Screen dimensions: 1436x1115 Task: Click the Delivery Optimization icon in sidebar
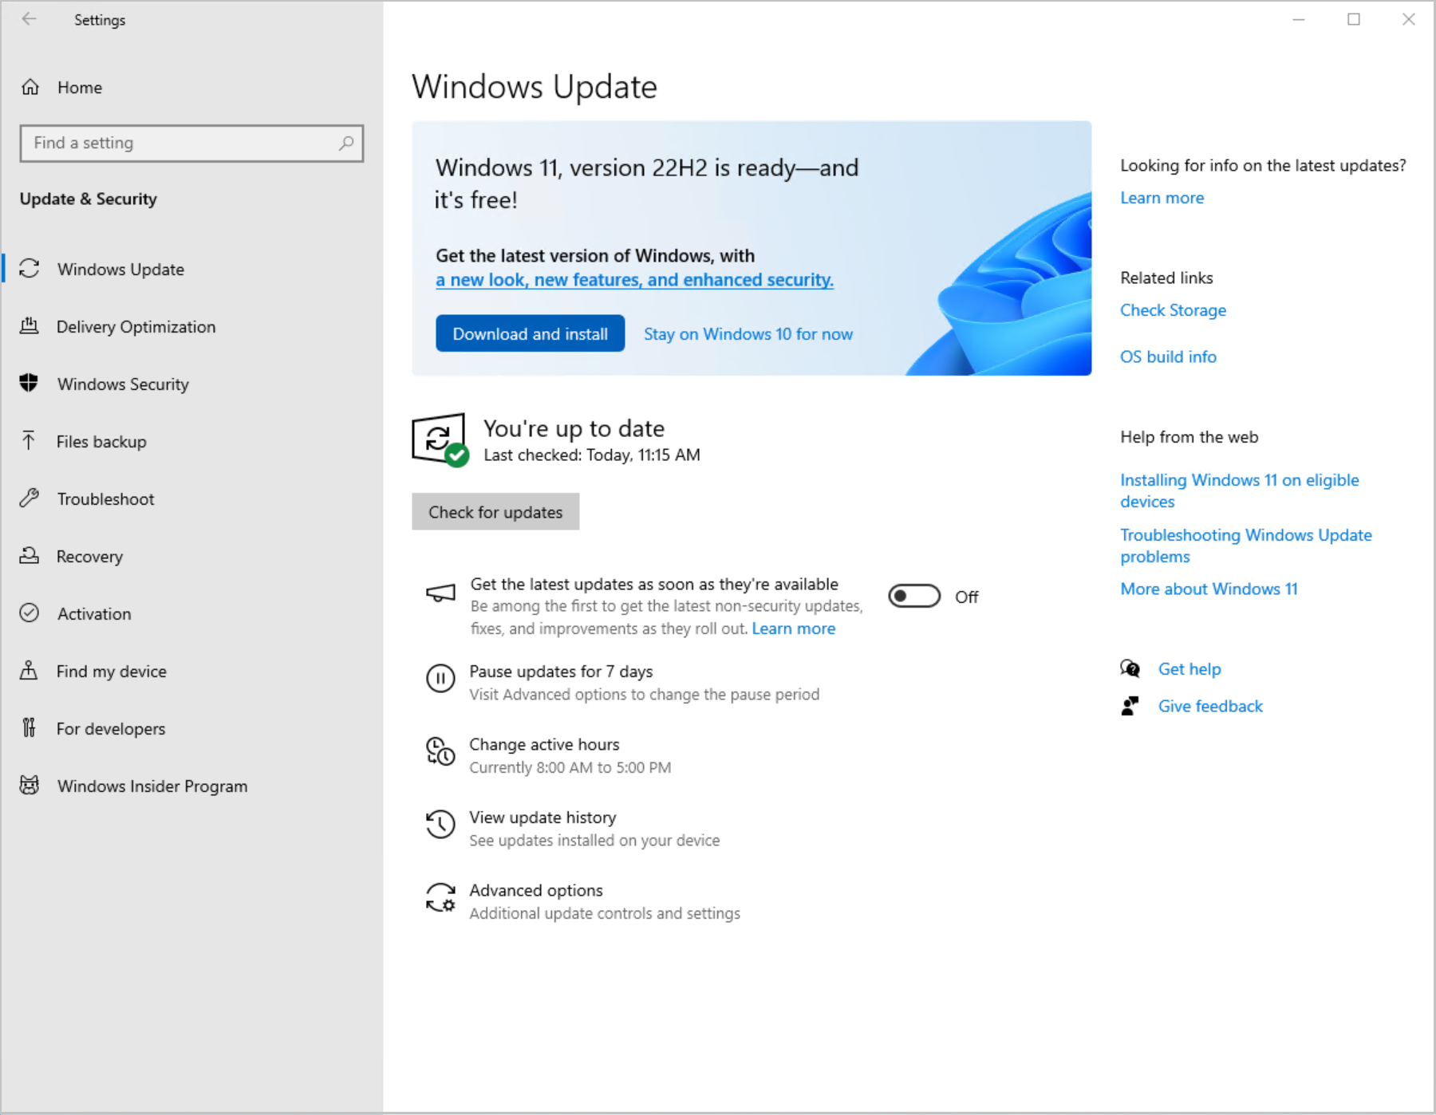click(30, 326)
